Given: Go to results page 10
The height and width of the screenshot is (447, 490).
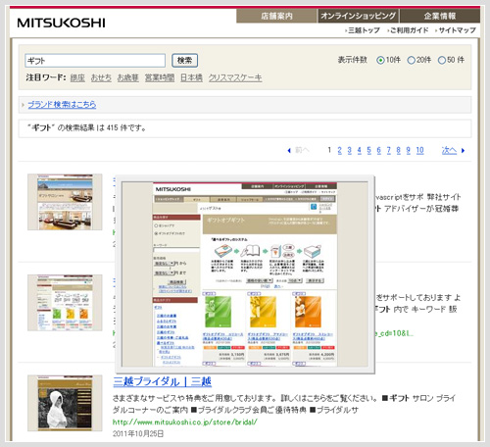Looking at the screenshot, I should click(419, 150).
